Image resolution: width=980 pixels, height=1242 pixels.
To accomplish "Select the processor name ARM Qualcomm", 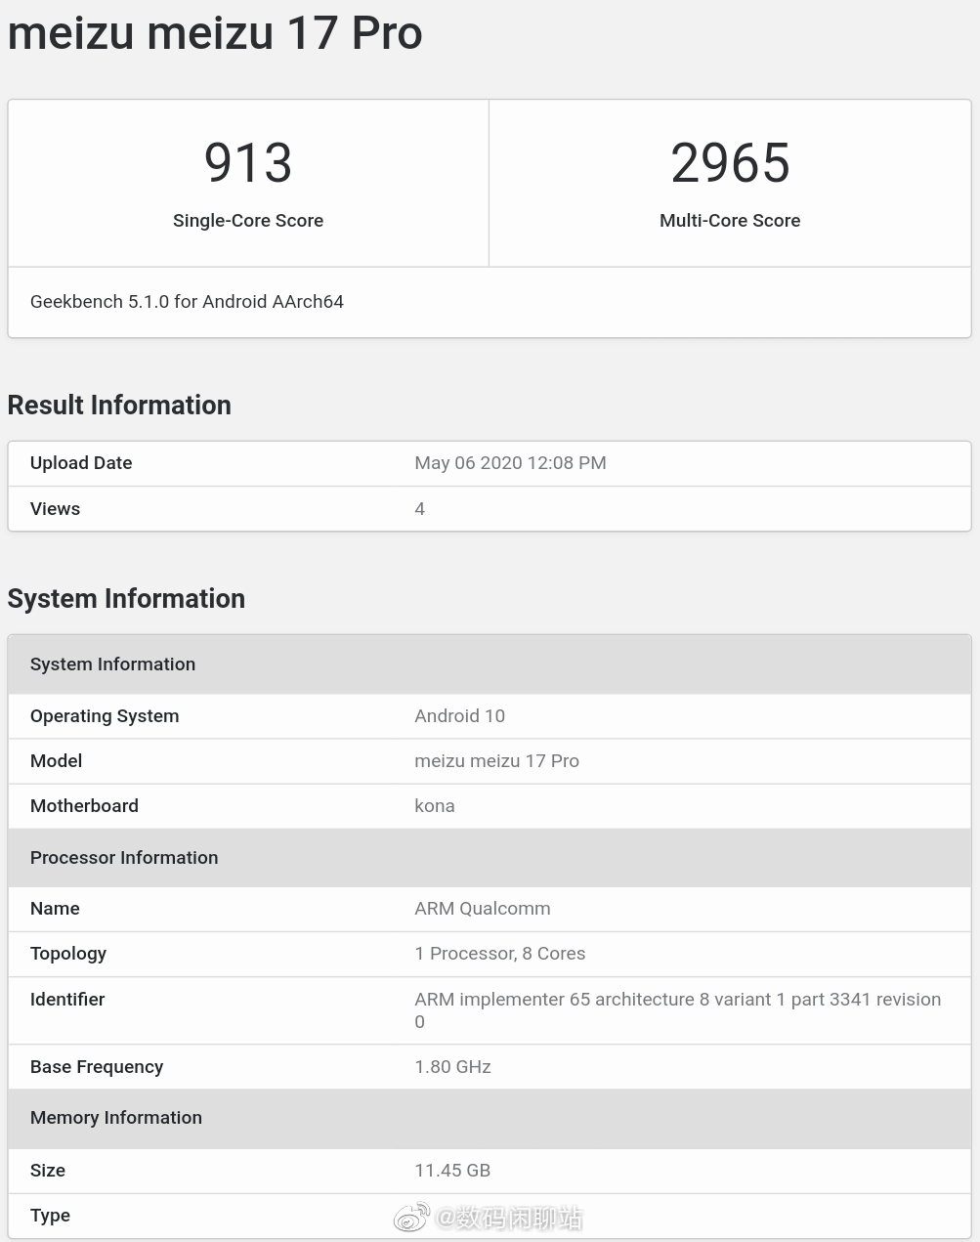I will click(x=483, y=909).
